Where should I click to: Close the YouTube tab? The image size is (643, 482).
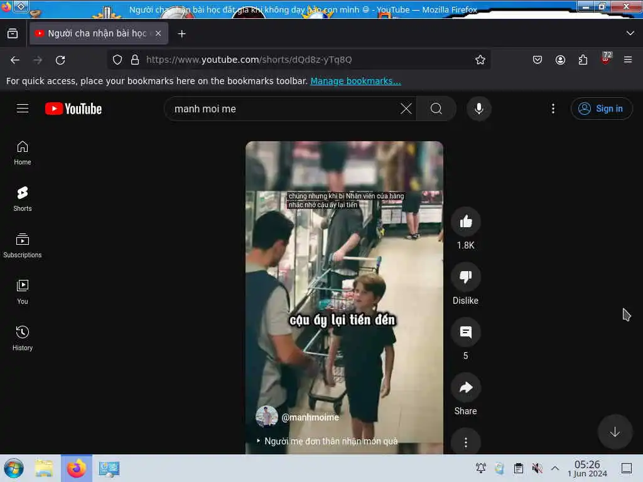pyautogui.click(x=158, y=33)
